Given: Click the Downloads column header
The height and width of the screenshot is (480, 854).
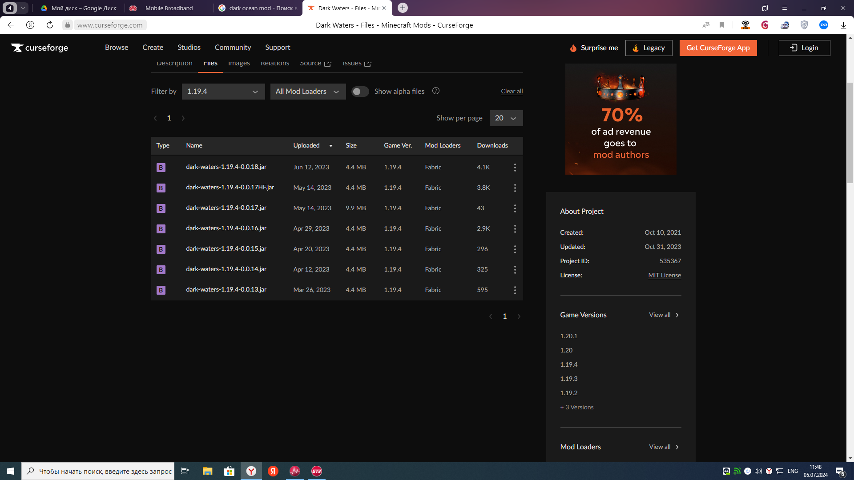Looking at the screenshot, I should [492, 146].
